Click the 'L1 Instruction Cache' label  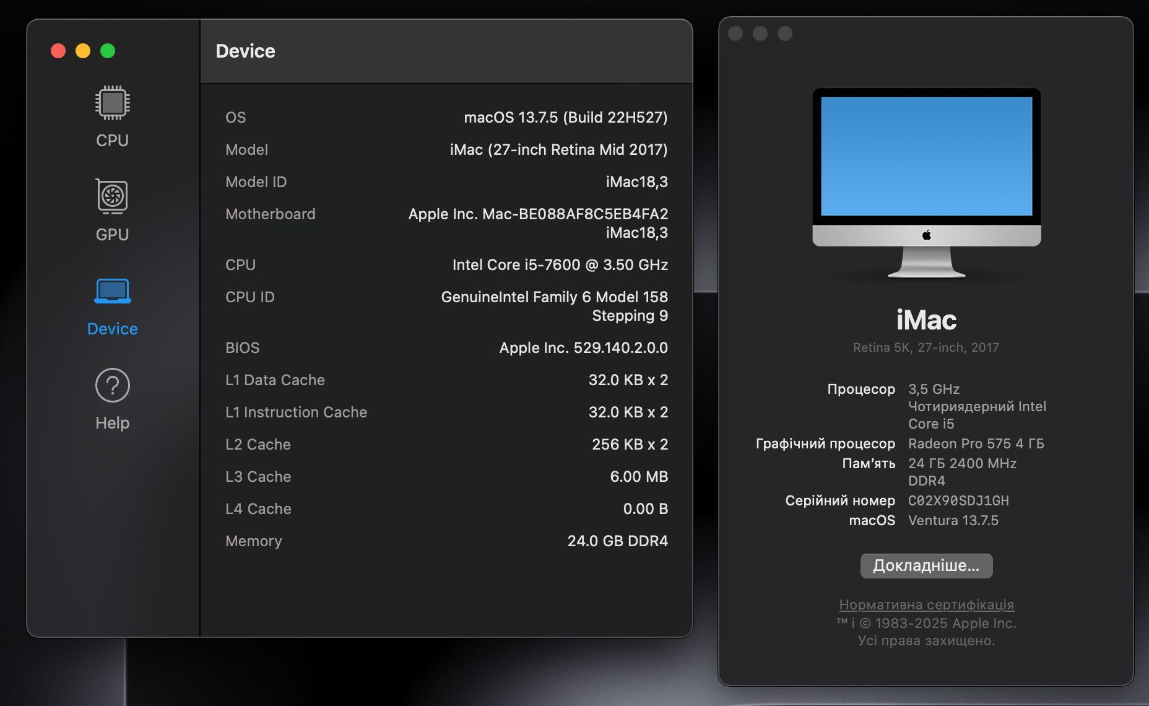tap(296, 412)
